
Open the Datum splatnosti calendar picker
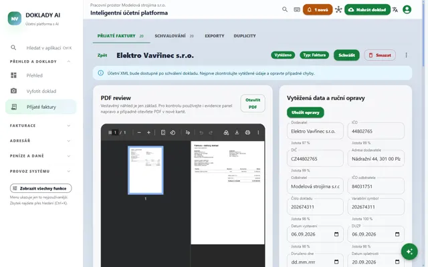click(397, 262)
